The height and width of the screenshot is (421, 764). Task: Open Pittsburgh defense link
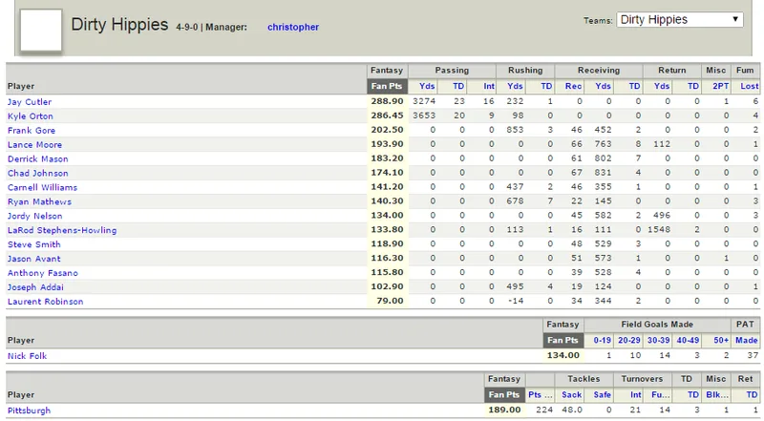tap(29, 410)
